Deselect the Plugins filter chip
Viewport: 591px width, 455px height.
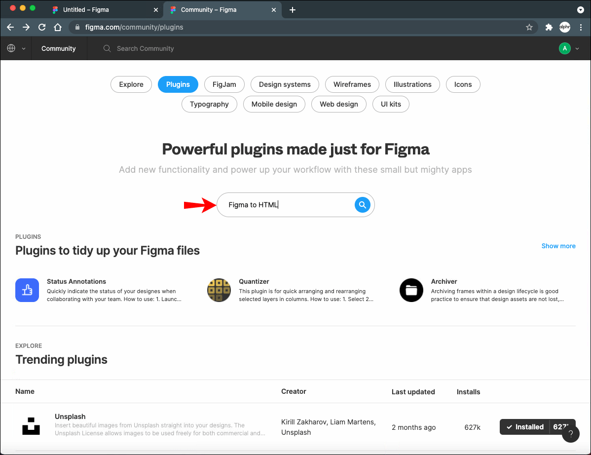coord(178,84)
